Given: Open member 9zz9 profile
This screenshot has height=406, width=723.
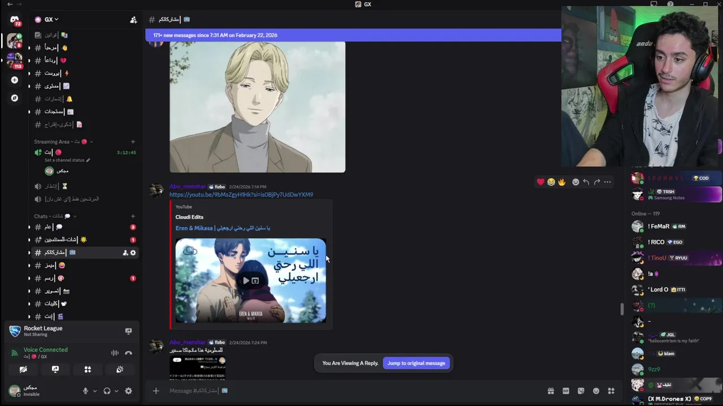Looking at the screenshot, I should [x=676, y=369].
